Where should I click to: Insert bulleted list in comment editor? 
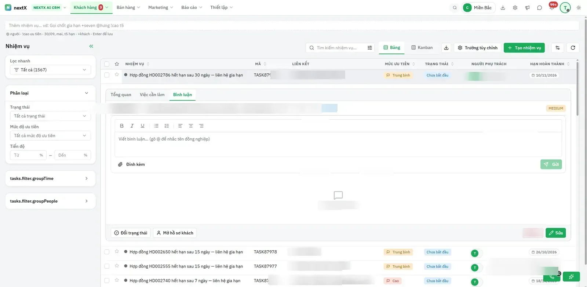[156, 126]
